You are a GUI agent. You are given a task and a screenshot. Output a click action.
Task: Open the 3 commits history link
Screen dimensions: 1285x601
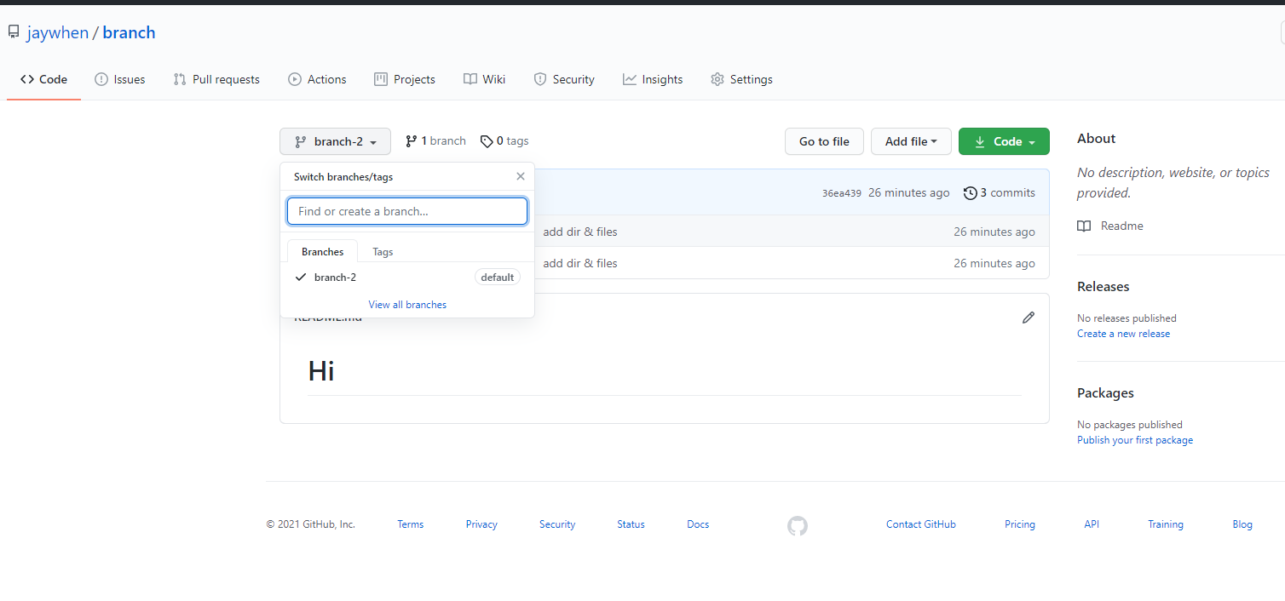(x=1000, y=193)
